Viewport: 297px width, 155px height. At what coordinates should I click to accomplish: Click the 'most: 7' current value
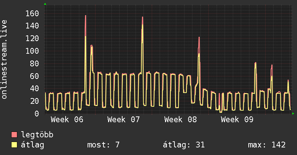click(x=103, y=145)
